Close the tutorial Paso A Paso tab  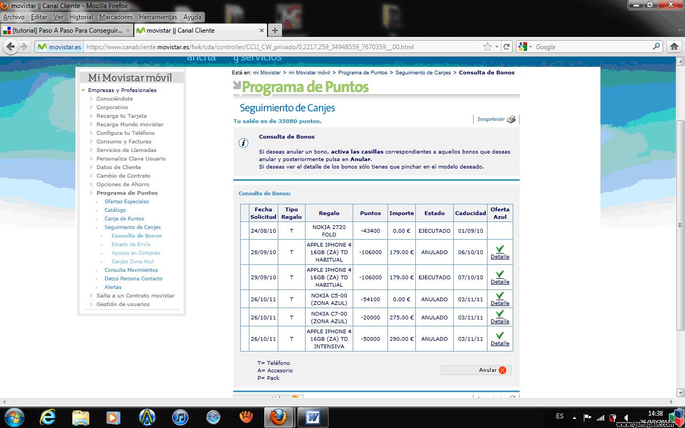point(128,30)
